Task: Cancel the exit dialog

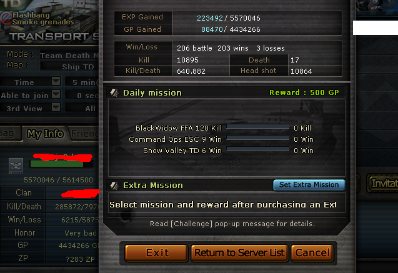Action: click(312, 253)
